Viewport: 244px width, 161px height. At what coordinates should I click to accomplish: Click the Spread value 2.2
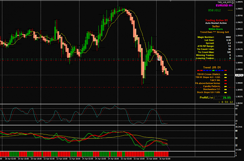(x=229, y=43)
